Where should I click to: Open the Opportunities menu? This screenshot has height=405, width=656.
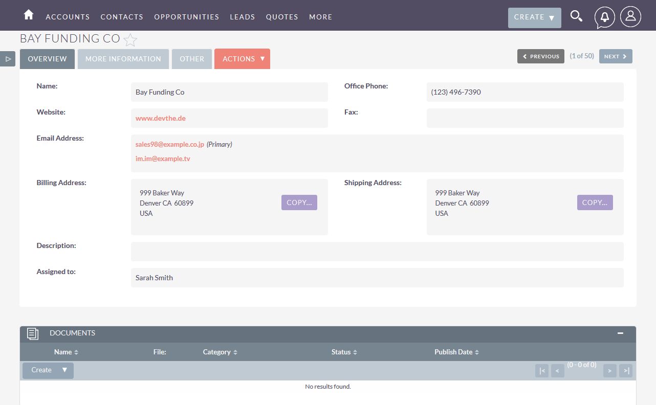pyautogui.click(x=186, y=17)
